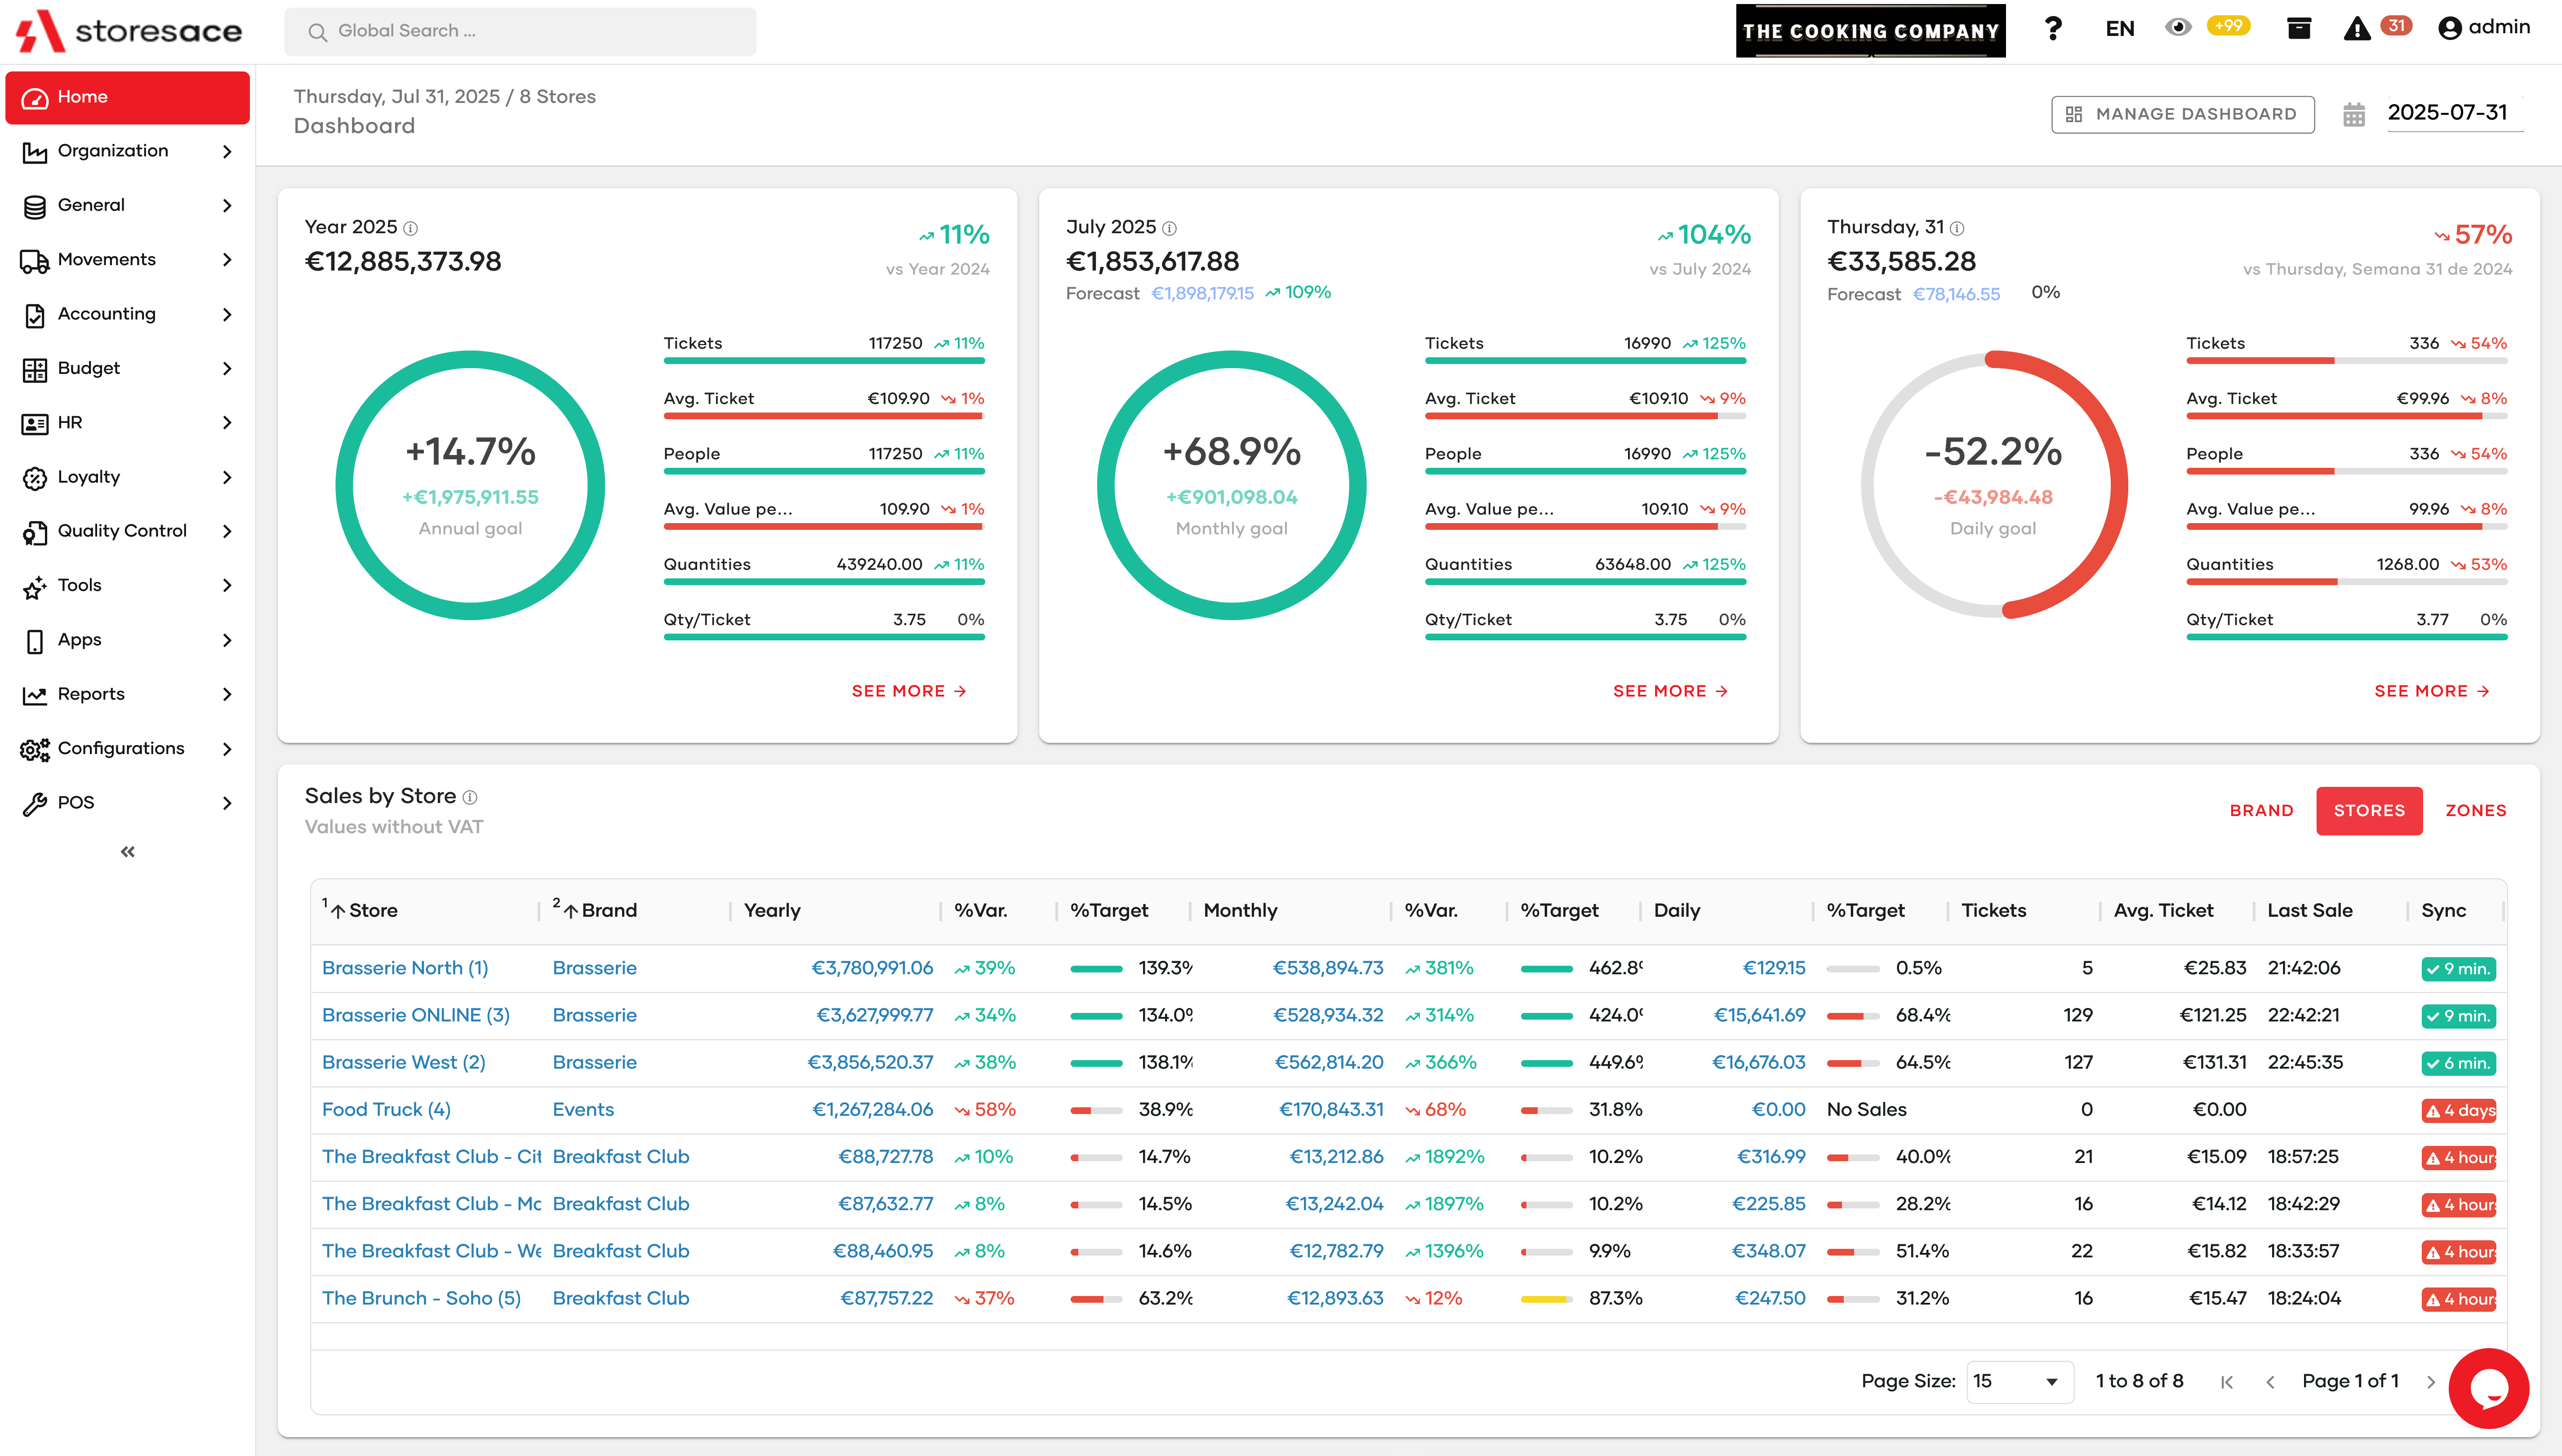Collapse sidebar with double chevron icon
This screenshot has height=1456, width=2562.
click(127, 852)
